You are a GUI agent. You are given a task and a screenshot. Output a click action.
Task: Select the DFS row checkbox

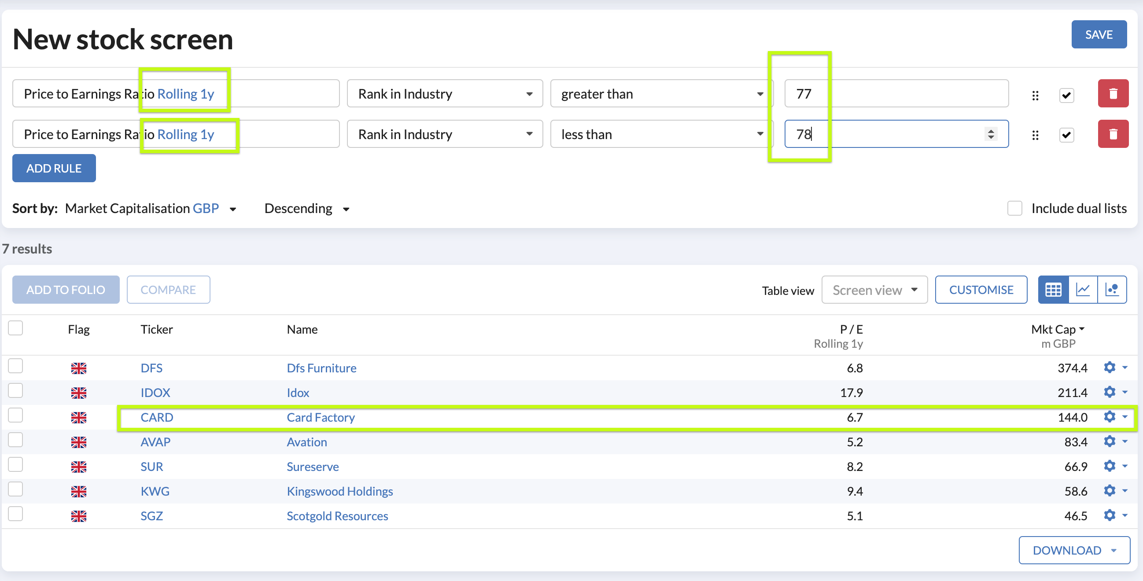pyautogui.click(x=15, y=366)
